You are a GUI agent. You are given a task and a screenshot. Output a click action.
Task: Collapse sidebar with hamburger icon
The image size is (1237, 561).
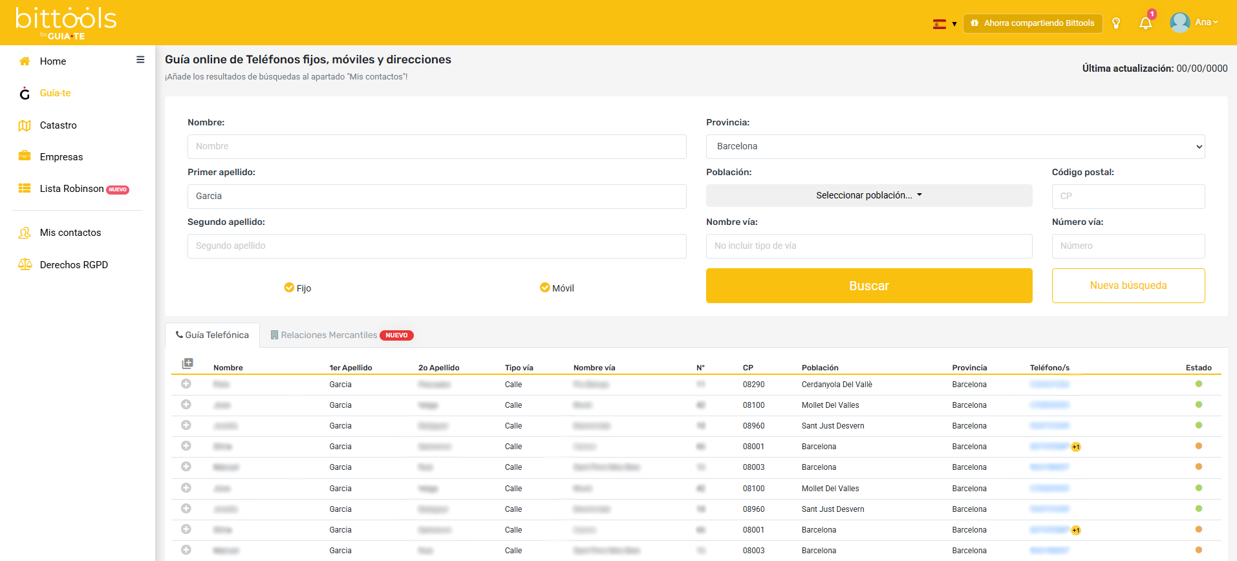140,59
